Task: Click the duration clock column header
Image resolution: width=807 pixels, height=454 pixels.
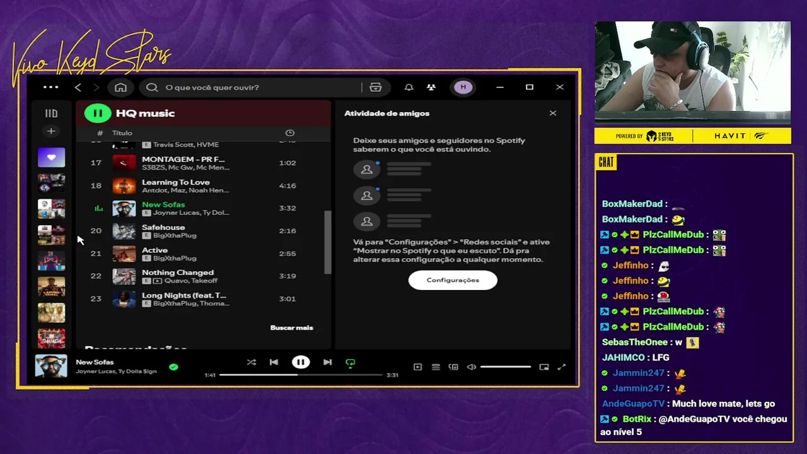Action: coord(290,133)
